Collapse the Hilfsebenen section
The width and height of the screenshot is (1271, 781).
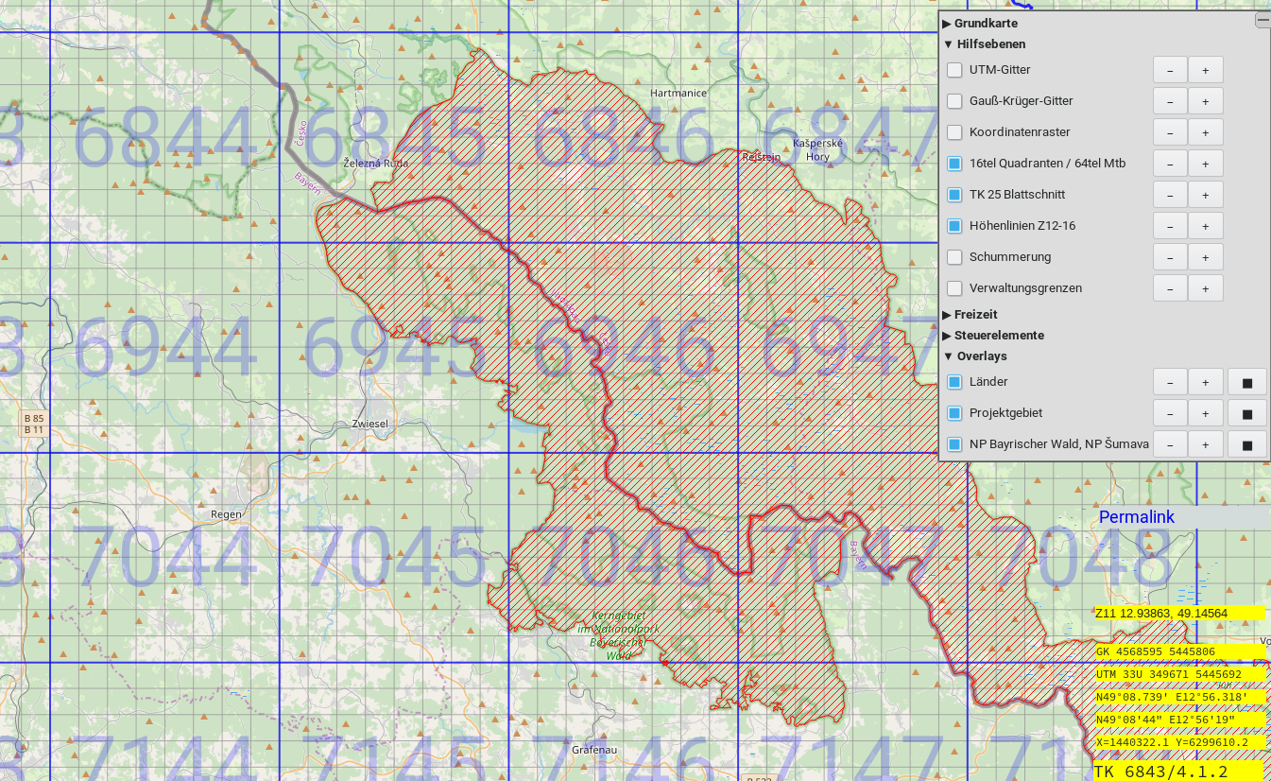pyautogui.click(x=948, y=44)
